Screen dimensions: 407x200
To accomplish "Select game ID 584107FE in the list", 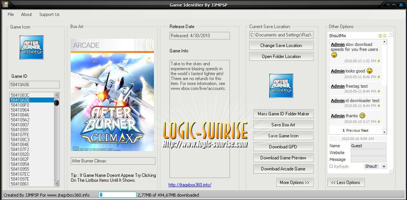I will point(32,134).
